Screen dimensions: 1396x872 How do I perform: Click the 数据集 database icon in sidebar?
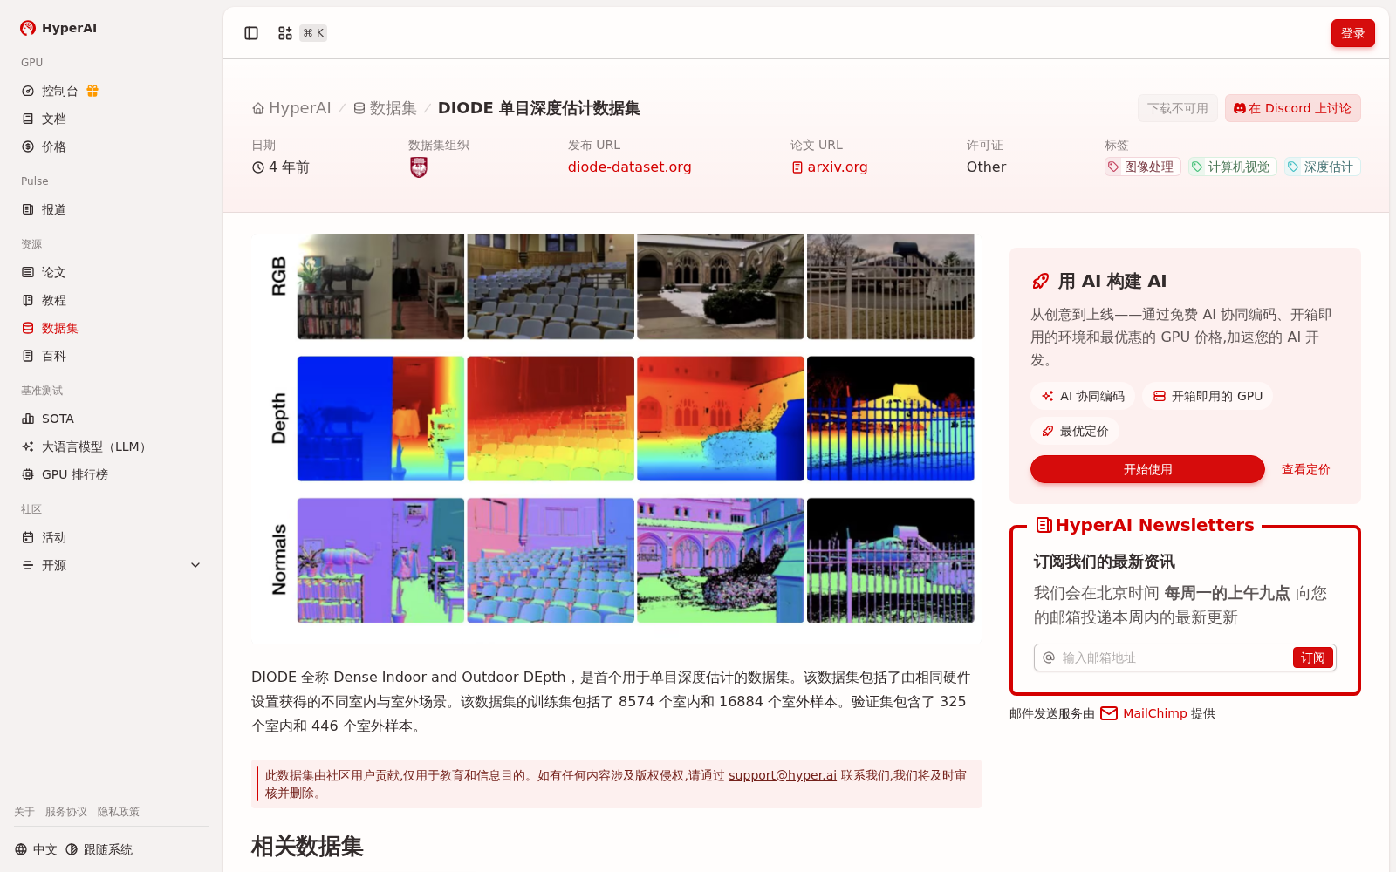pyautogui.click(x=28, y=328)
